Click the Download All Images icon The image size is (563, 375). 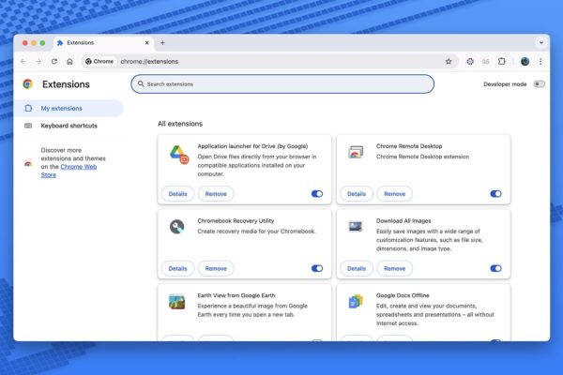coord(356,227)
